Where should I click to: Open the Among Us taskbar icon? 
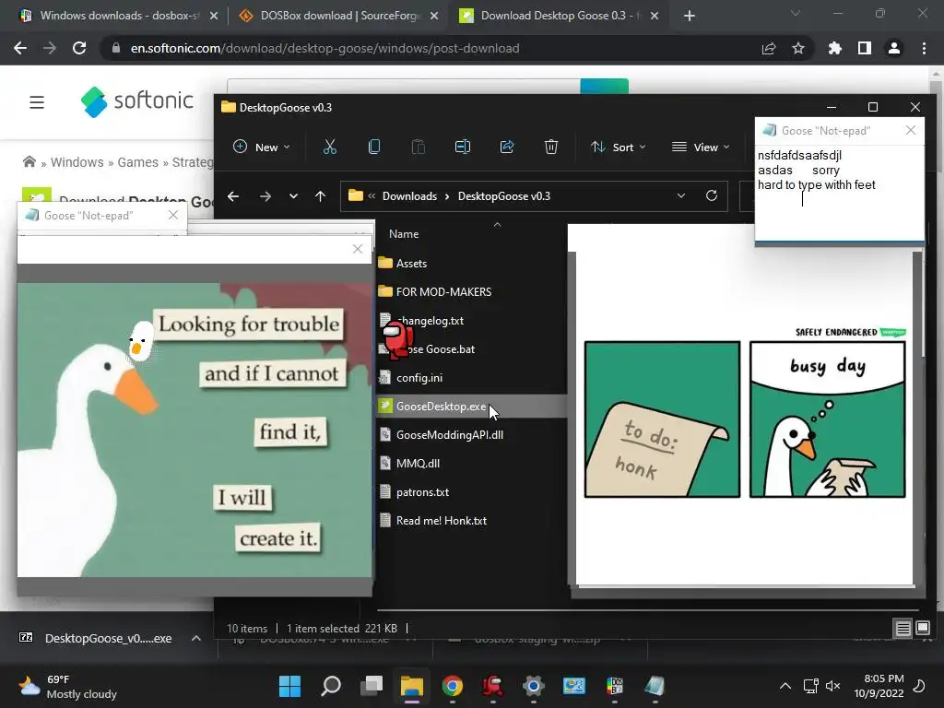pyautogui.click(x=493, y=686)
